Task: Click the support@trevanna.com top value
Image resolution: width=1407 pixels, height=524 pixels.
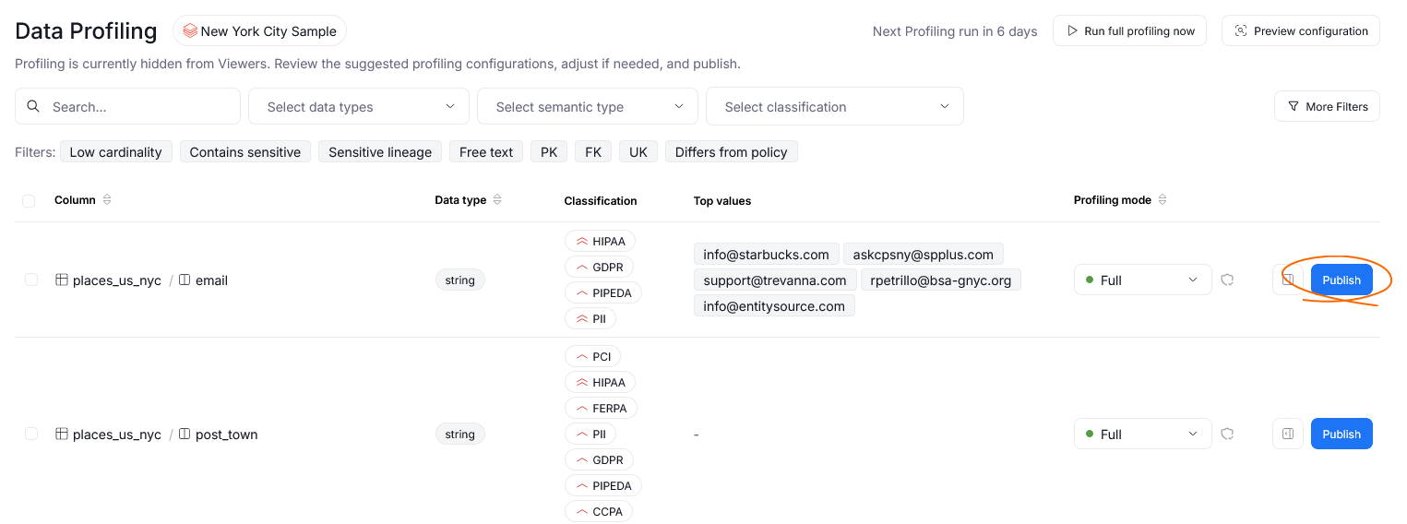Action: coord(775,280)
